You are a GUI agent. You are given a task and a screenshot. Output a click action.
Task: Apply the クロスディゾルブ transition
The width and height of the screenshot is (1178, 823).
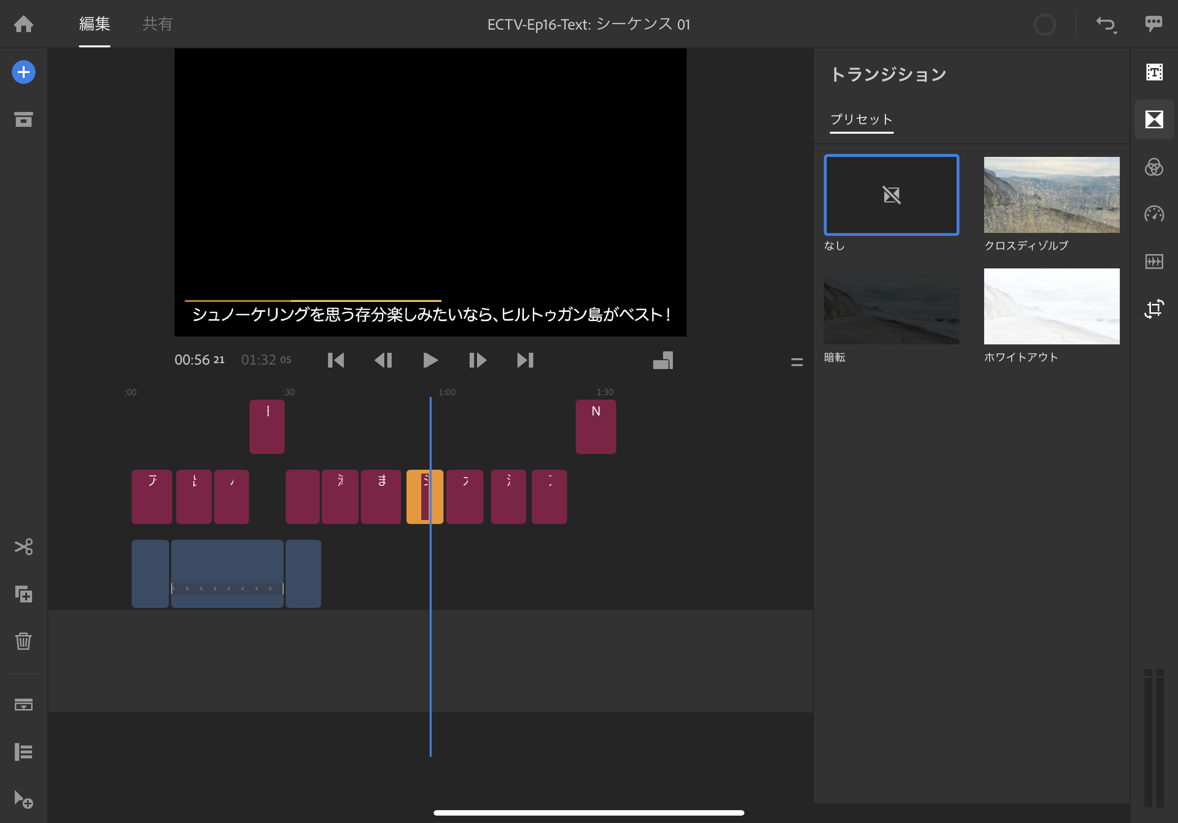point(1051,195)
